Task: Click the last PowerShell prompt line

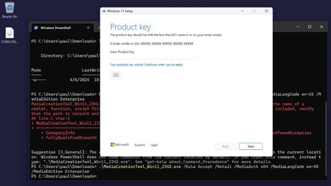Action: click(x=64, y=176)
